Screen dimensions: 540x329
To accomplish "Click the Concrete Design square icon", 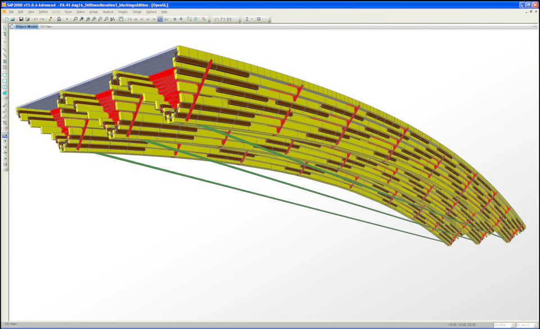I will coord(259,19).
